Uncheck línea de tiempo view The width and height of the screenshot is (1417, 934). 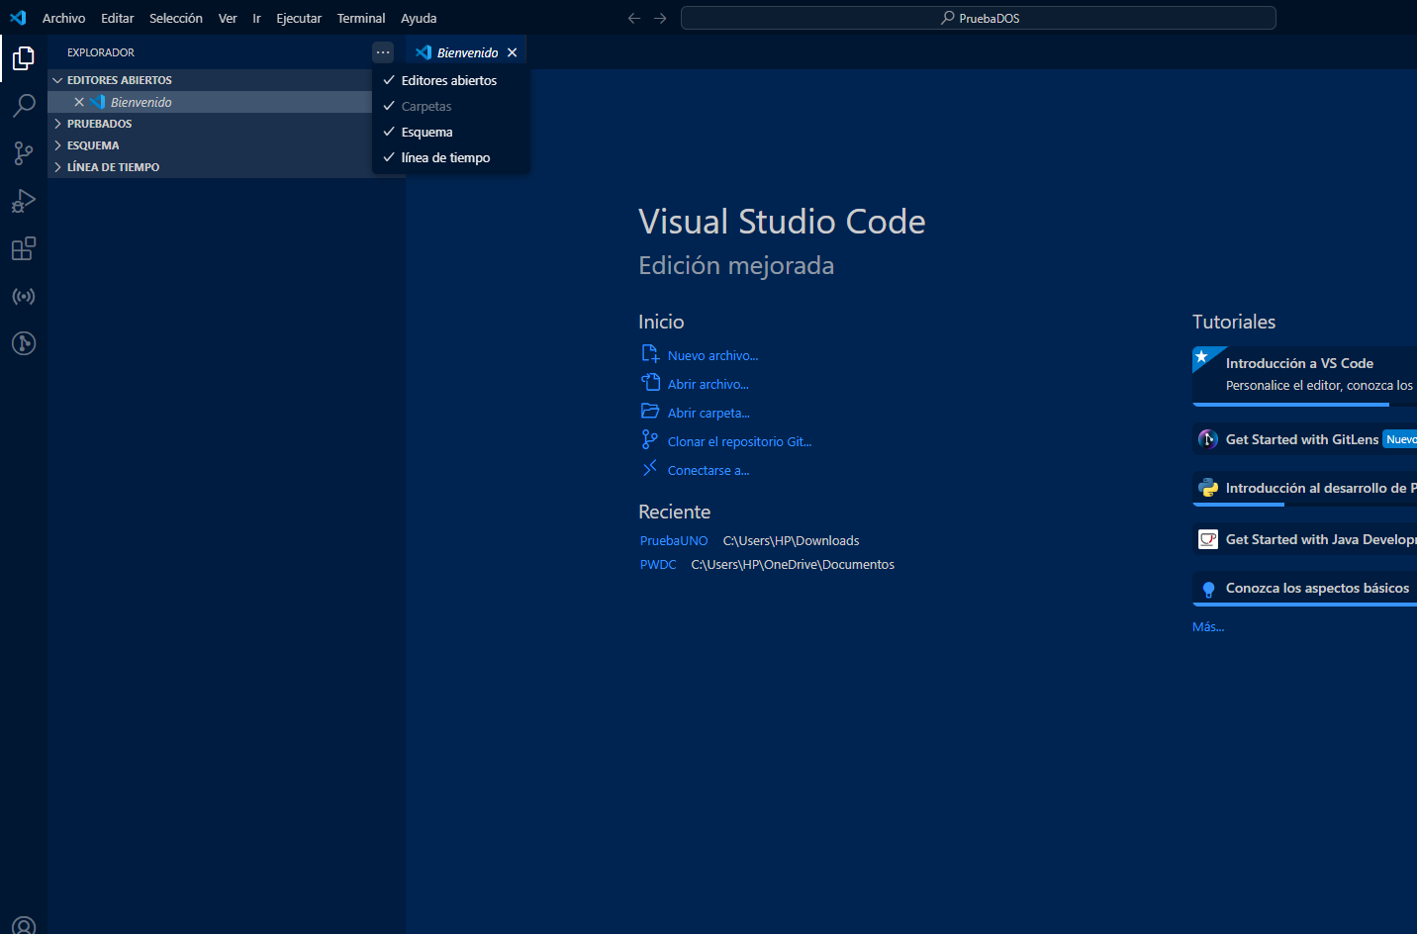click(x=451, y=157)
